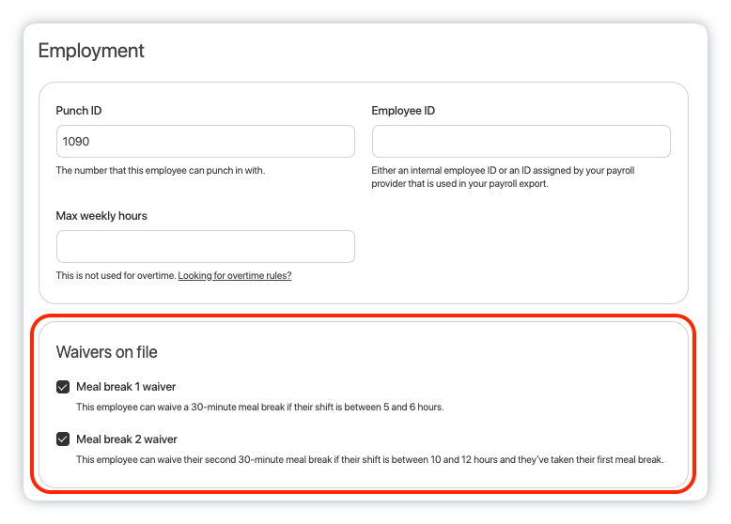Click the 'Employee ID' label
Screen dimensions: 731x524
click(403, 111)
